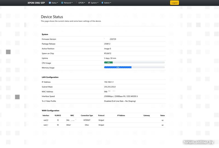Expand the Status dropdown caret

point(57,3)
